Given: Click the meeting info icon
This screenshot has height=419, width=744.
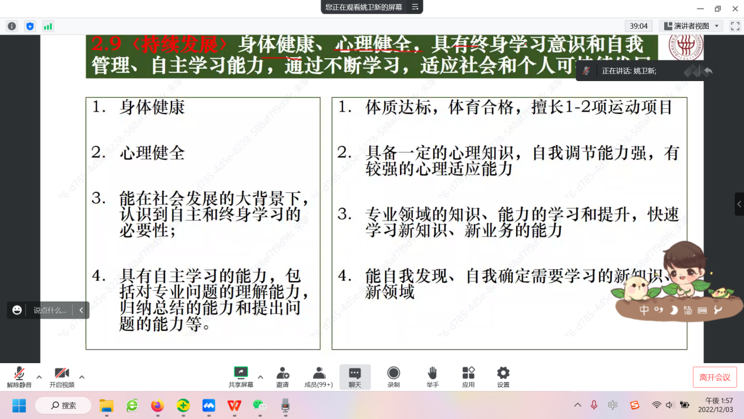Looking at the screenshot, I should (x=12, y=26).
